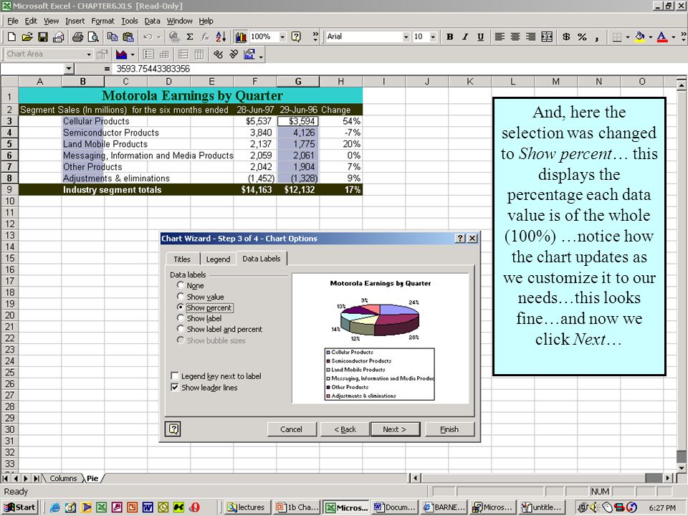The image size is (688, 516).
Task: Merge and center cells
Action: [x=547, y=37]
